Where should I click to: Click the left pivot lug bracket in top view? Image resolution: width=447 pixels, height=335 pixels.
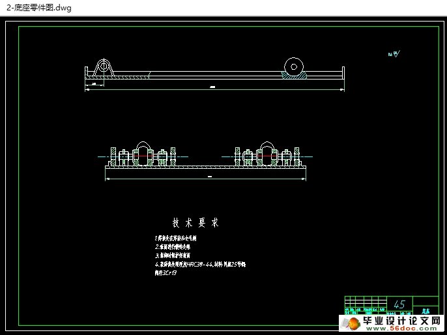103,67
